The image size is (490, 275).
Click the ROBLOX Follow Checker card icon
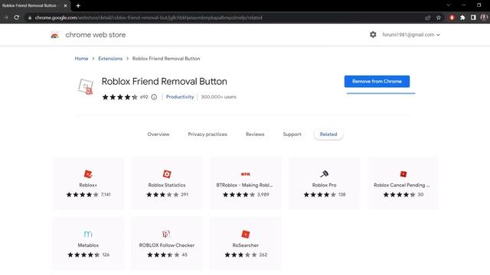click(167, 235)
